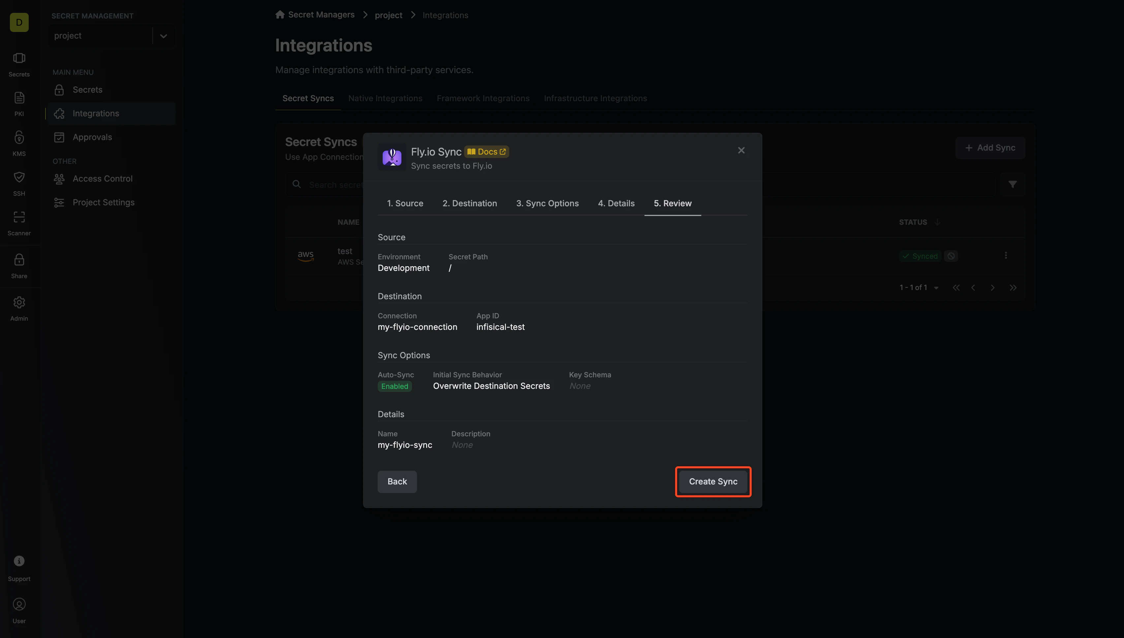Switch to the 3. Sync Options step
Screen dimensions: 1124x638
[547, 203]
